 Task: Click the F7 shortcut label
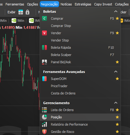click(112, 55)
